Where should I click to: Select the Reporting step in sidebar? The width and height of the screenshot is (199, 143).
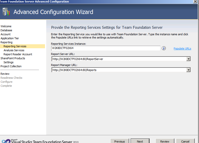[7, 42]
